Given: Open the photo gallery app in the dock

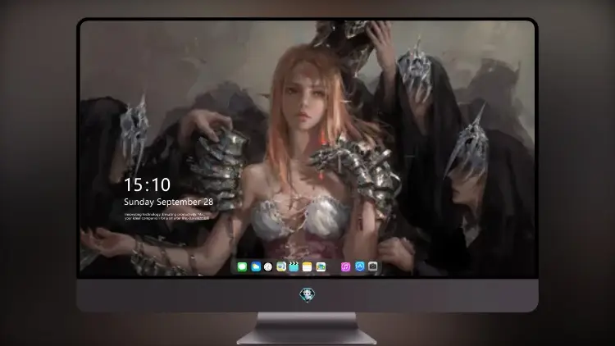Looking at the screenshot, I should [321, 266].
